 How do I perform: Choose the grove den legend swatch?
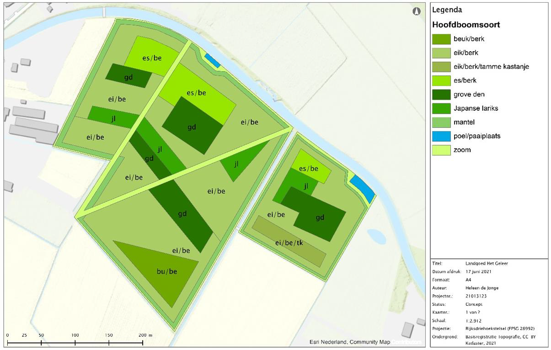(x=441, y=95)
